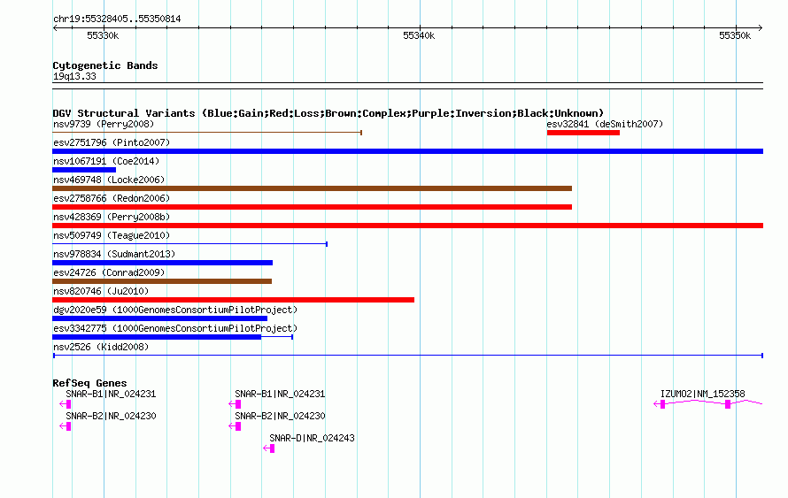This screenshot has width=788, height=498.
Task: Select the leftmost SNAR-B2 magenta gene glyph
Action: [65, 426]
